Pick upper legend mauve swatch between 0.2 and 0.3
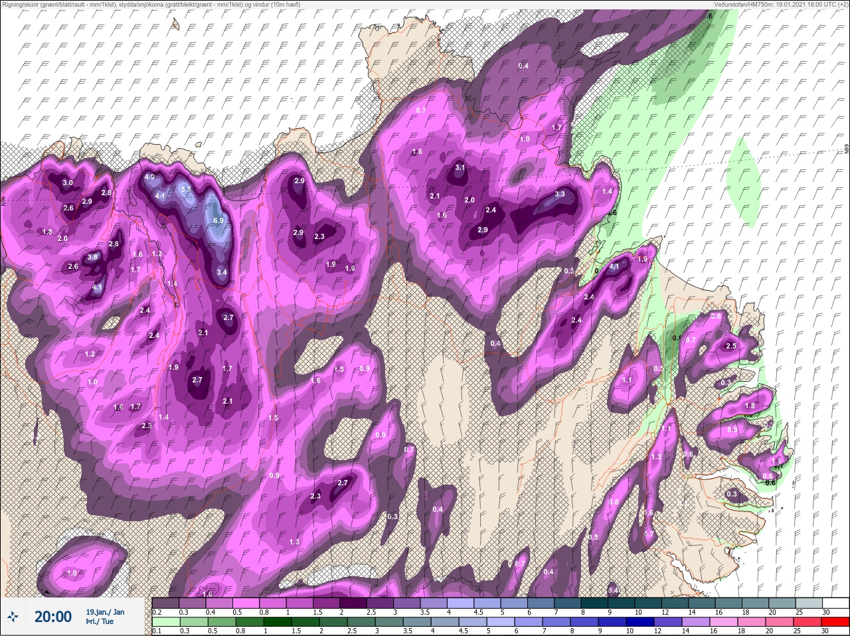Image resolution: width=850 pixels, height=636 pixels. click(166, 602)
